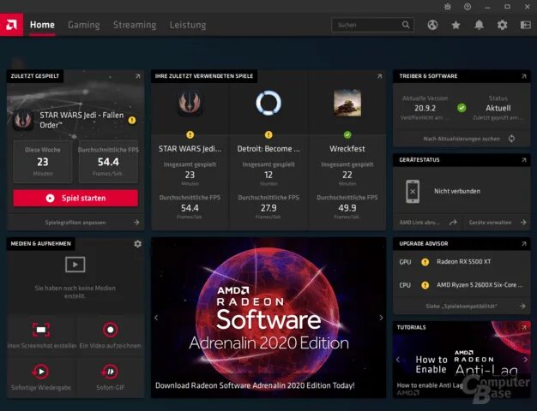Viewport: 537px width, 411px height.
Task: Toggle the sidebar panel icon
Action: tap(525, 25)
